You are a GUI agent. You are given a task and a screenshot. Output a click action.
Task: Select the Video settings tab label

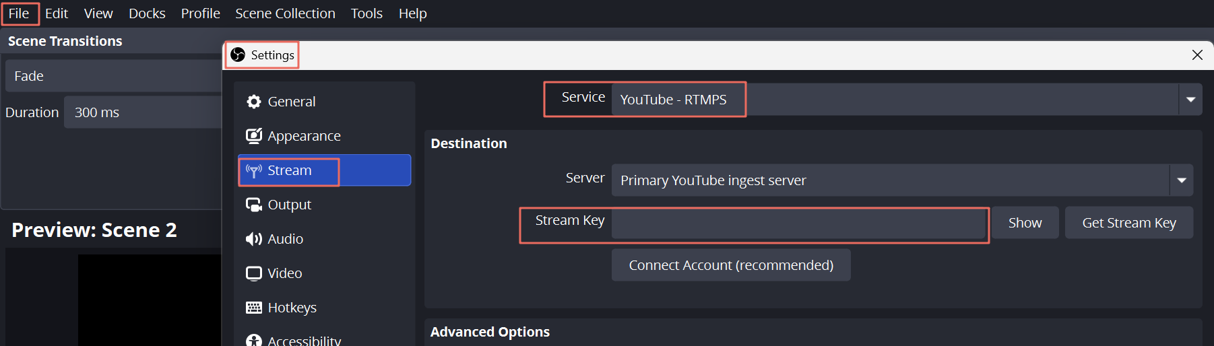(x=285, y=273)
